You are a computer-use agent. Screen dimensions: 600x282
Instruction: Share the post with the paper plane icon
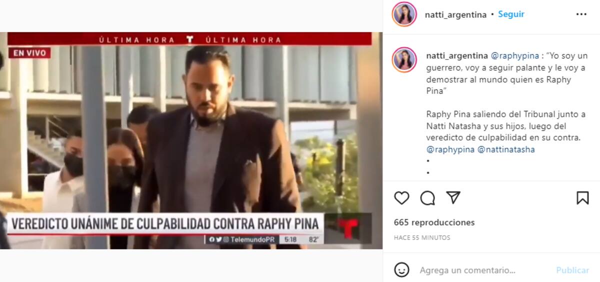coord(453,197)
